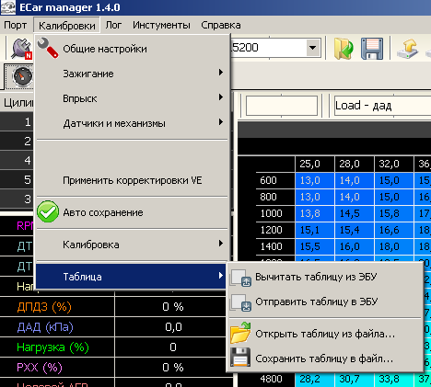Select Открыть таблицу из файла...
Image resolution: width=431 pixels, height=387 pixels.
tap(326, 334)
